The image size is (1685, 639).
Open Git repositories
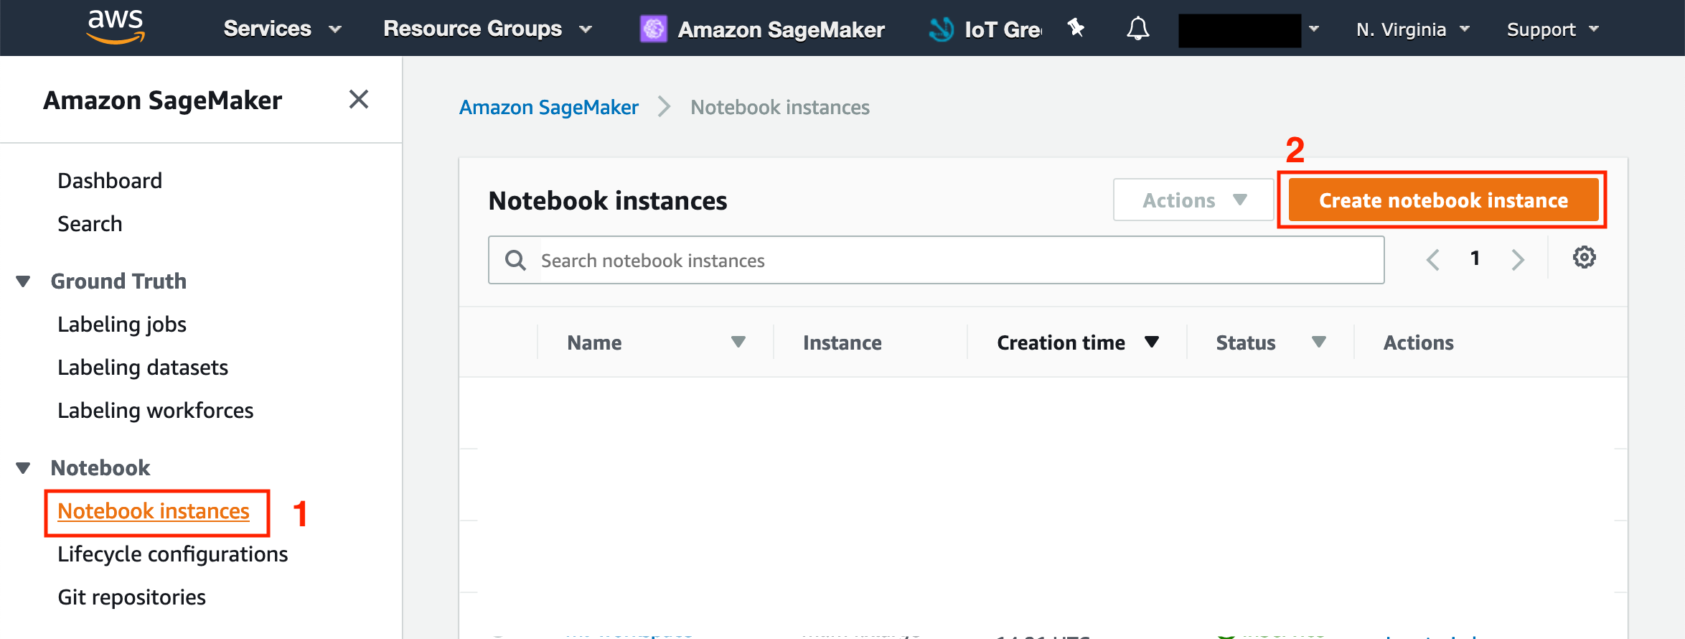[x=131, y=597]
